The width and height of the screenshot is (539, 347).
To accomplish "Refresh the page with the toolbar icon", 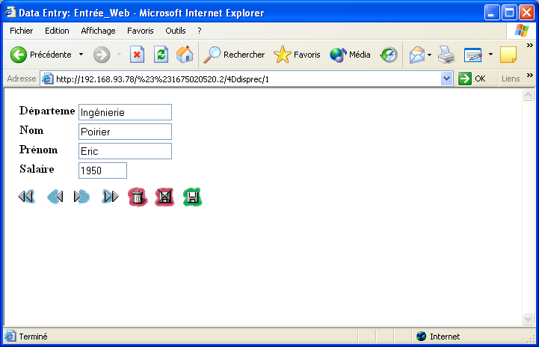I will coord(161,55).
